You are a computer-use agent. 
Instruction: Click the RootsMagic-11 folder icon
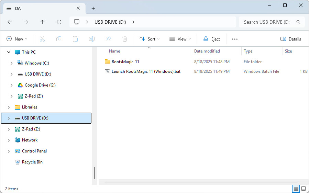pyautogui.click(x=107, y=61)
